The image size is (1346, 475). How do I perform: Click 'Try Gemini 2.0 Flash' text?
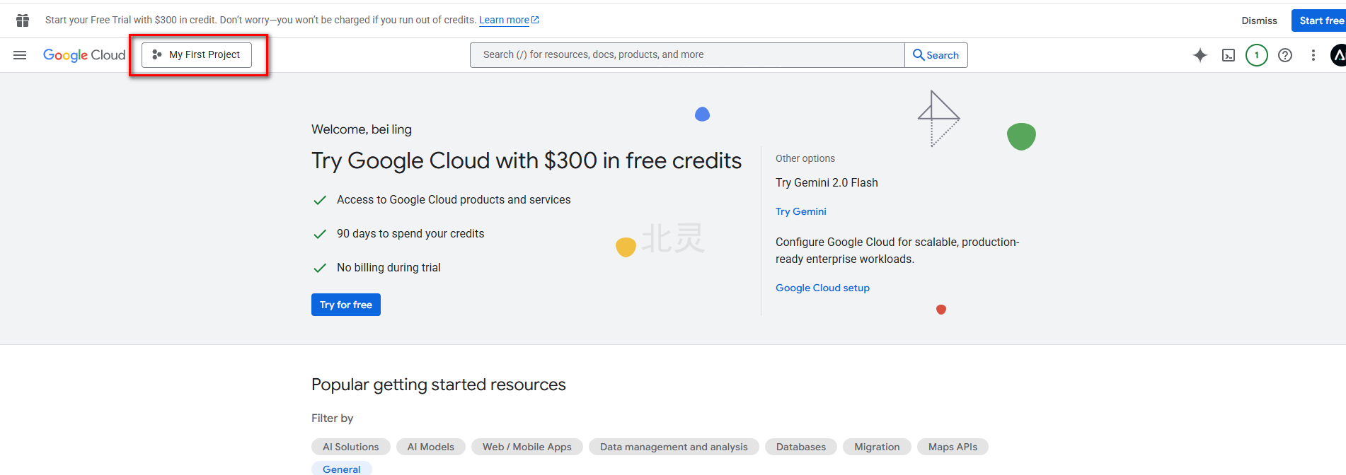coord(827,182)
